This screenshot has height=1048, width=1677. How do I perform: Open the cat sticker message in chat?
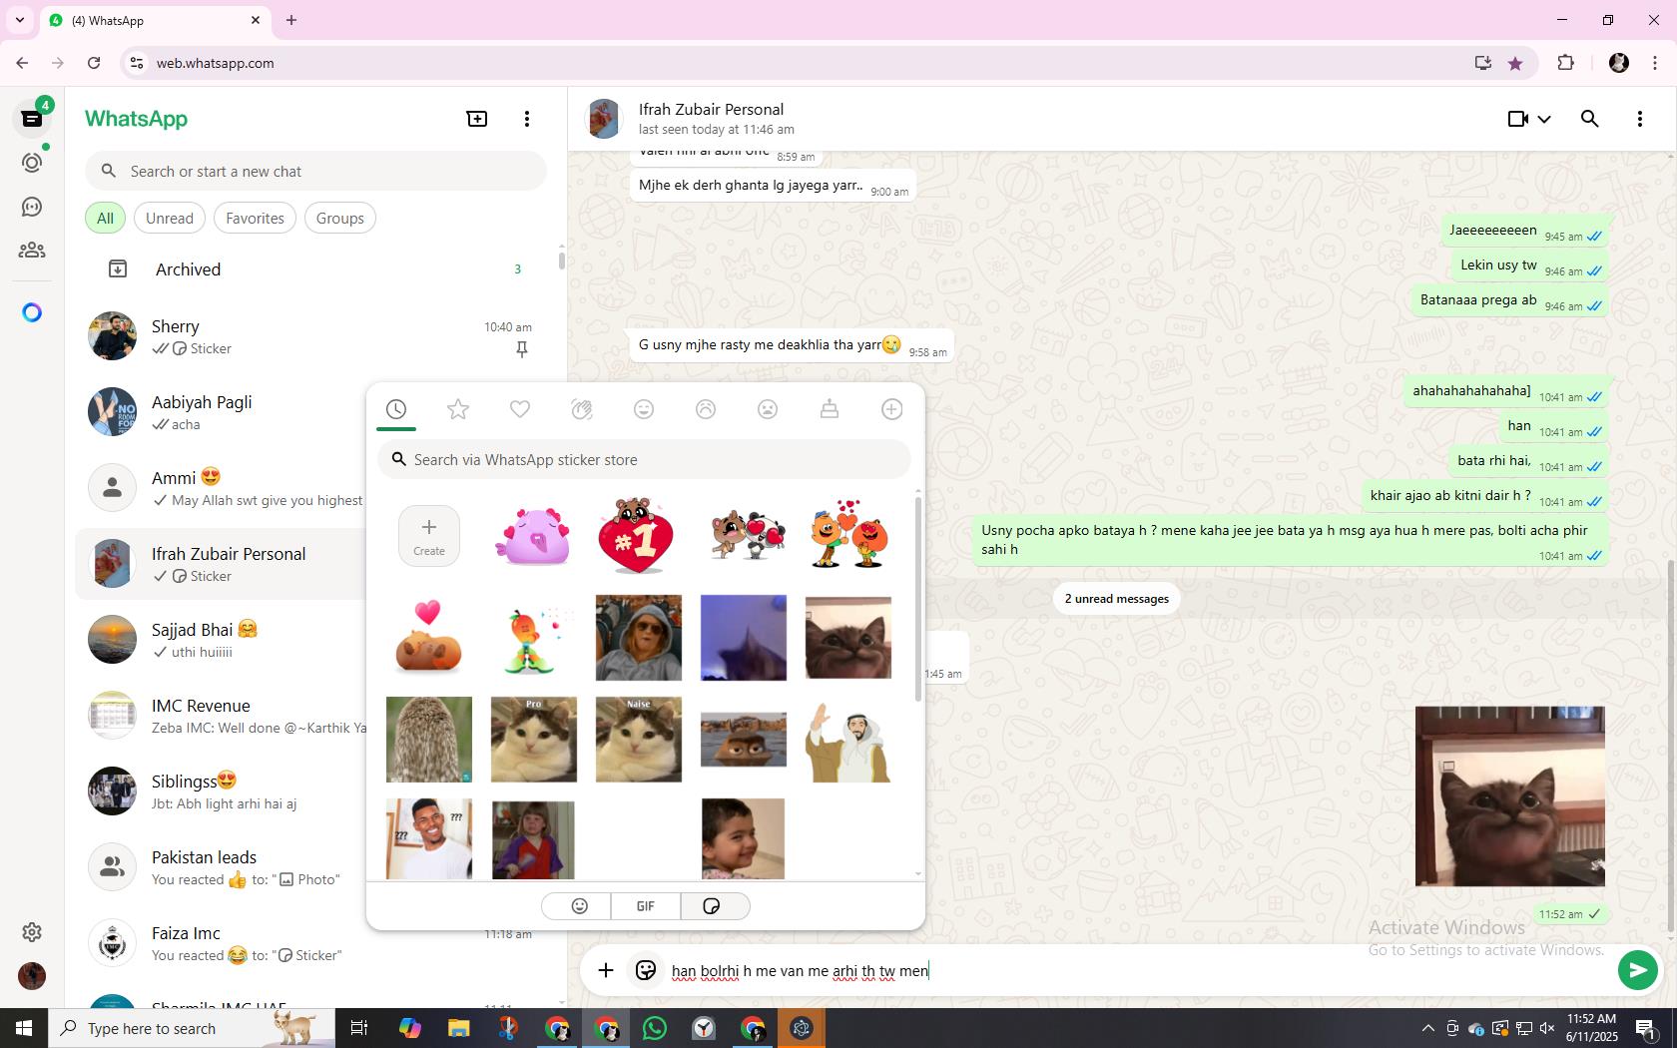tap(1510, 795)
